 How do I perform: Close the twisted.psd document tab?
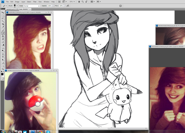pyautogui.click(x=30, y=9)
